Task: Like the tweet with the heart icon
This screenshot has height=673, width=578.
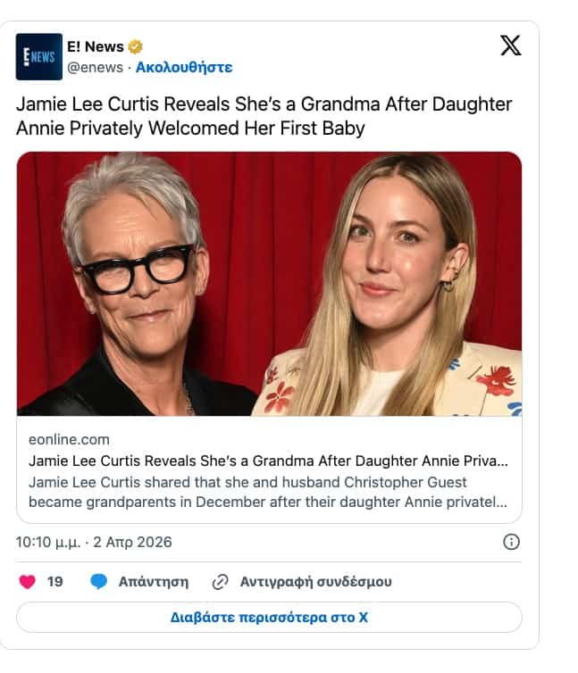Action: coord(28,582)
